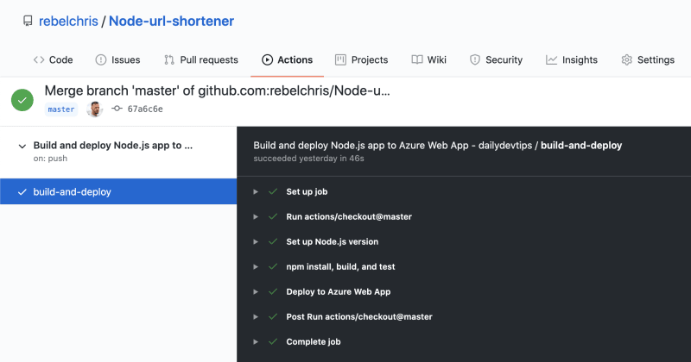
Task: Expand npm install, build, and test step
Action: 256,267
